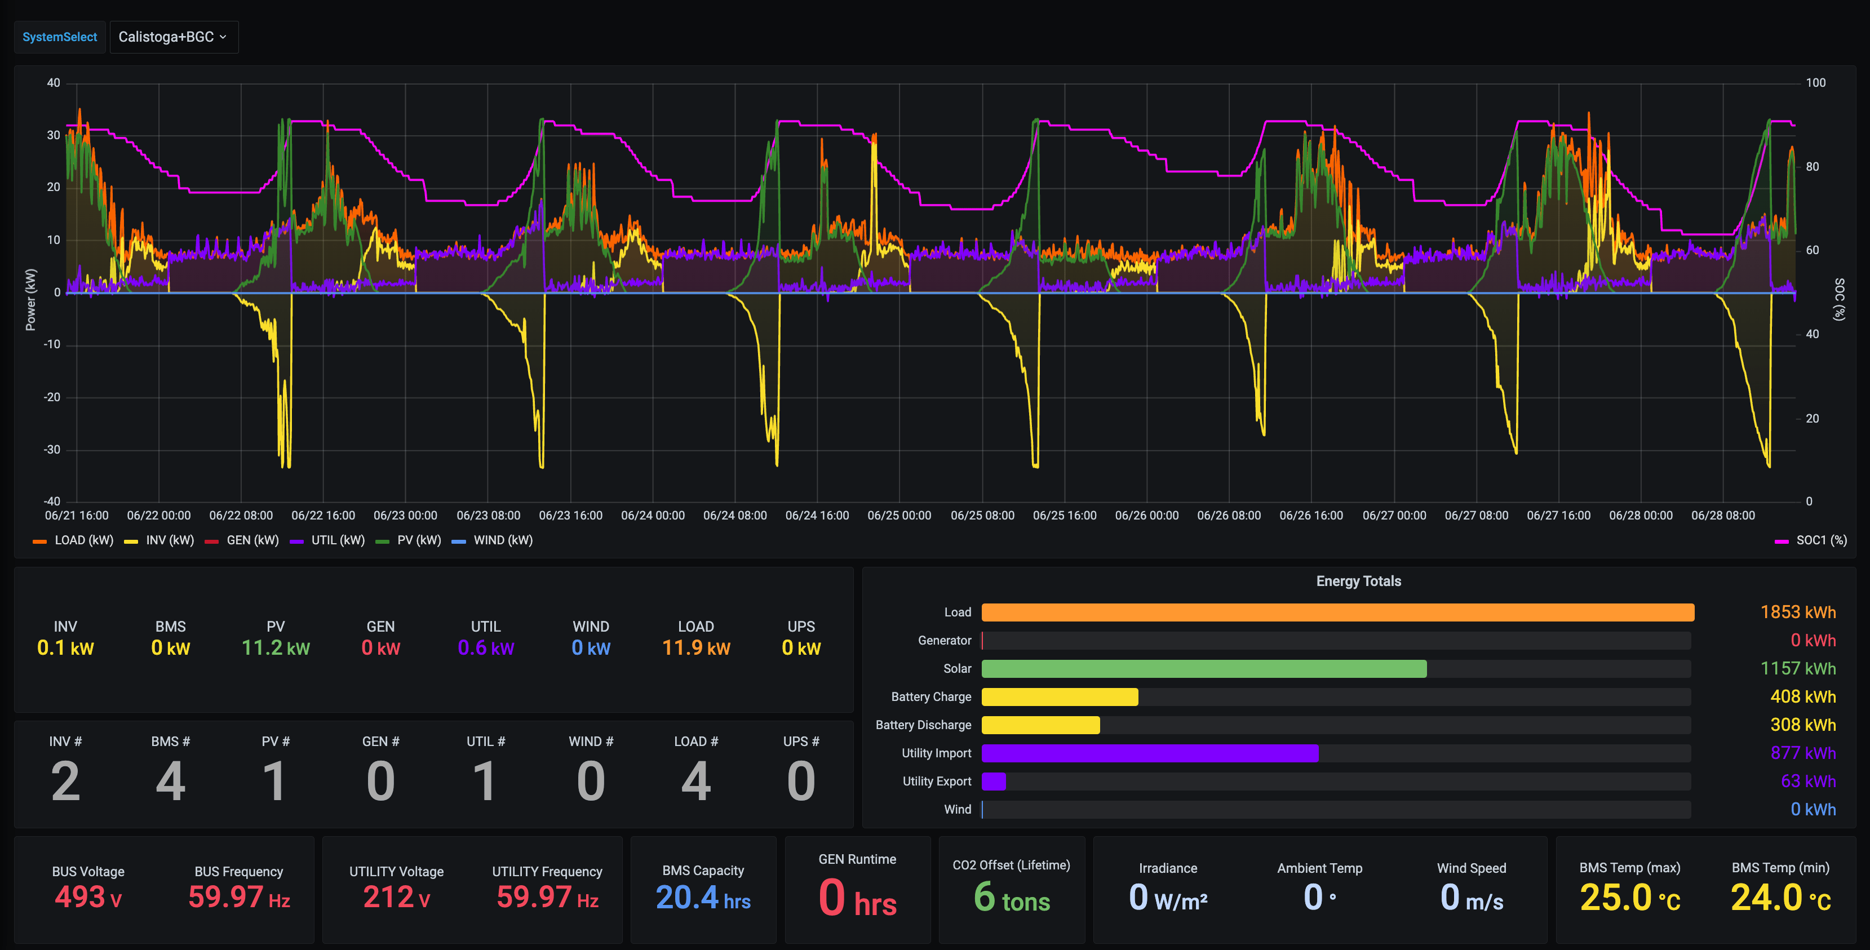Viewport: 1870px width, 950px height.
Task: Click the orange Load energy bar
Action: [x=1337, y=612]
